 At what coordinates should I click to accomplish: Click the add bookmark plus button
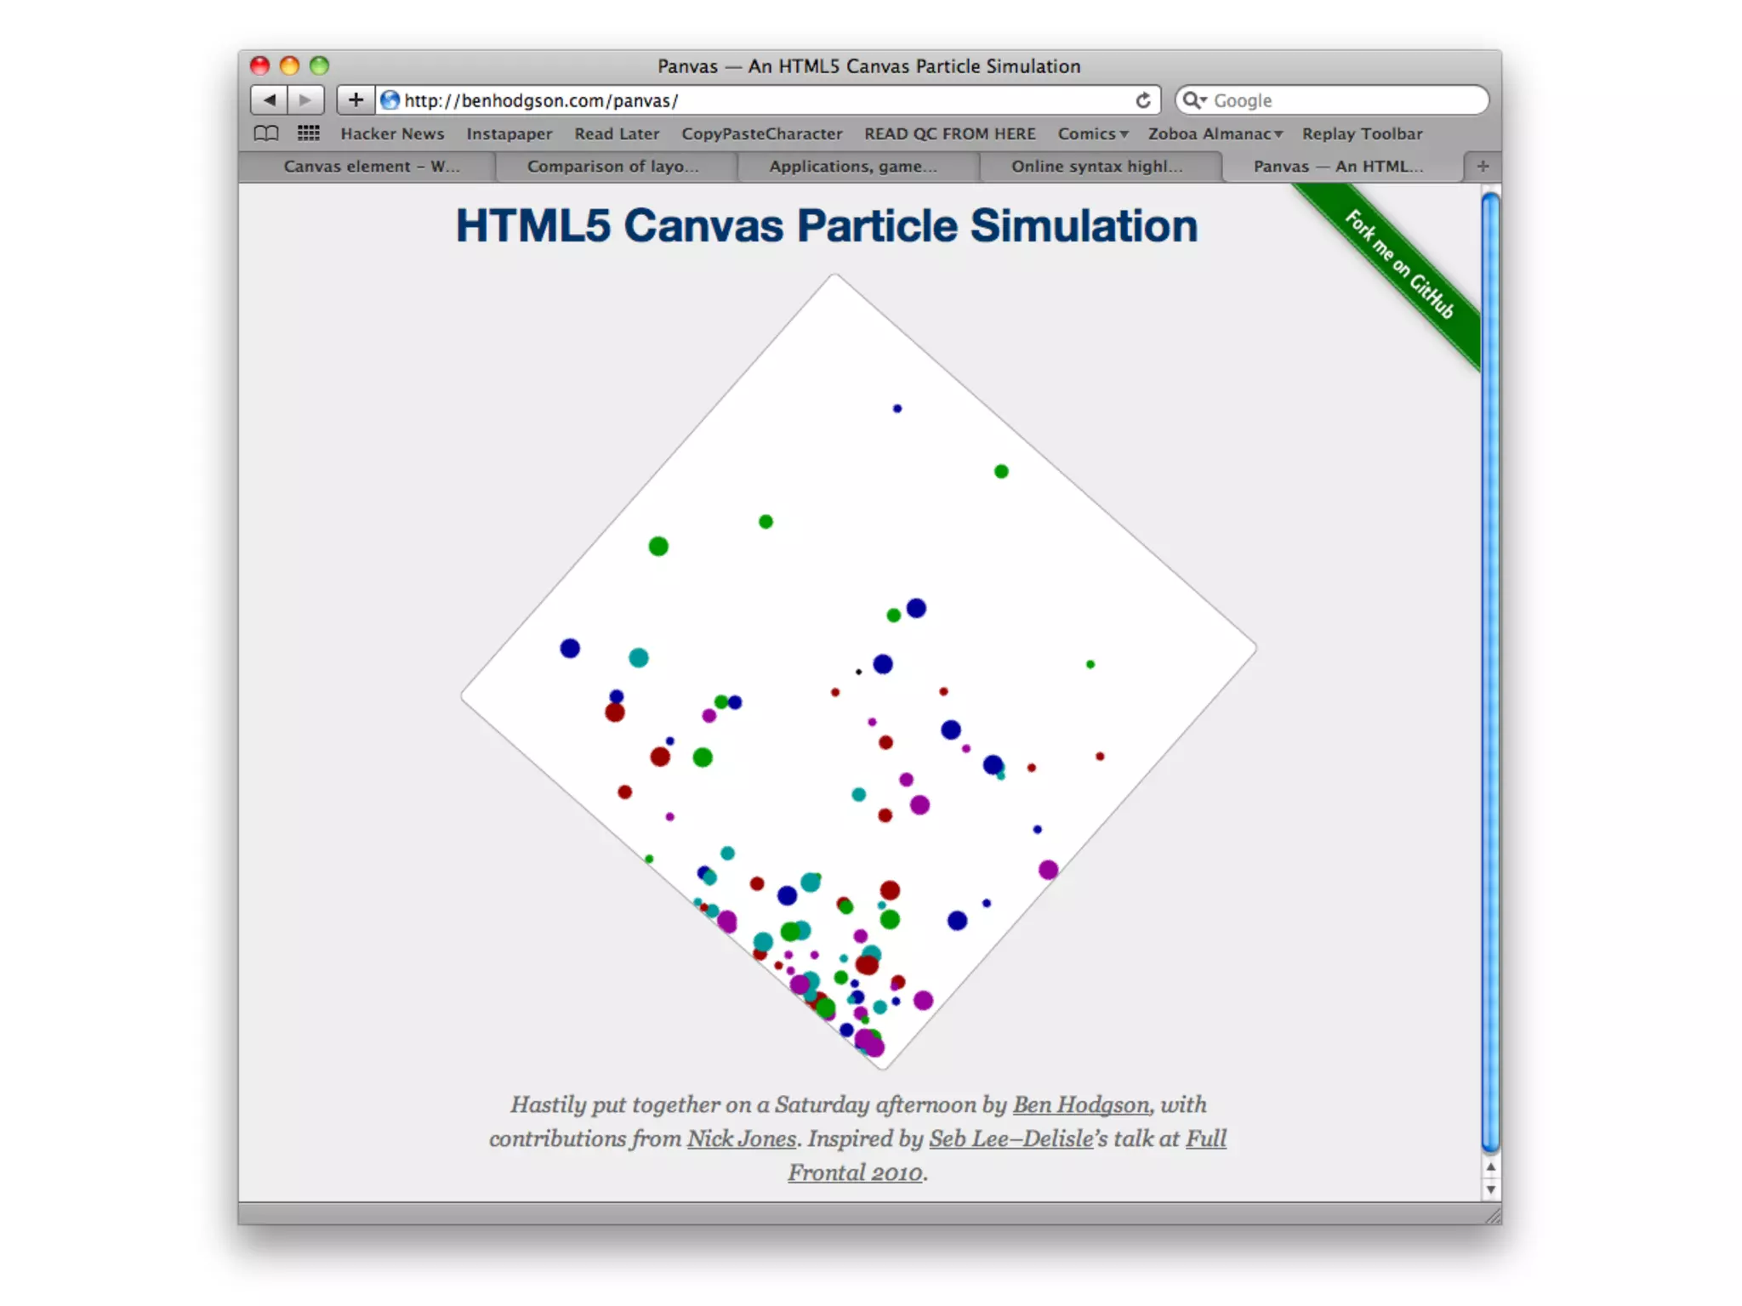tap(356, 100)
